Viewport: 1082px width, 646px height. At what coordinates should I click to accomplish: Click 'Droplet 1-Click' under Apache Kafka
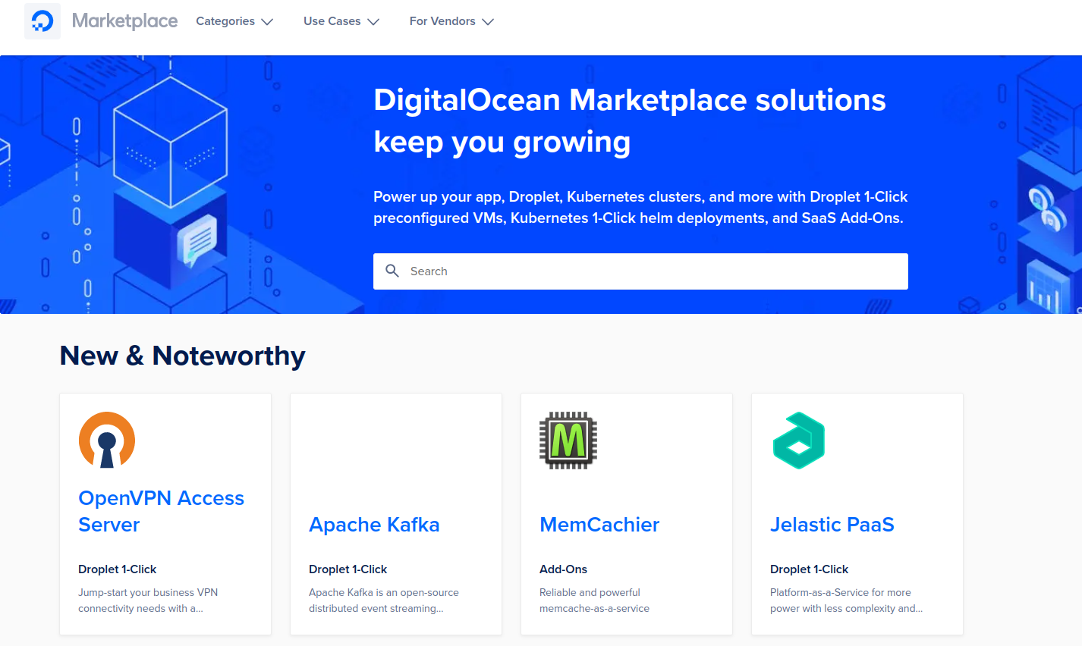tap(348, 569)
